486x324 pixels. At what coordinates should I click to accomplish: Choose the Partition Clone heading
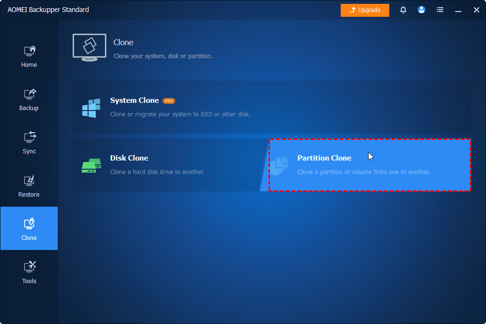(x=324, y=158)
